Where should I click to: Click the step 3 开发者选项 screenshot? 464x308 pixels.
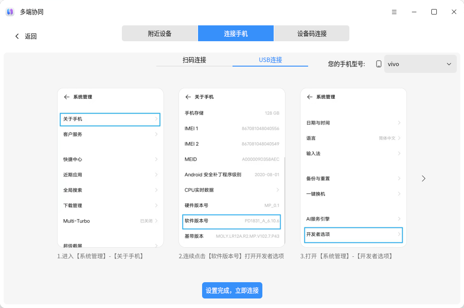353,168
